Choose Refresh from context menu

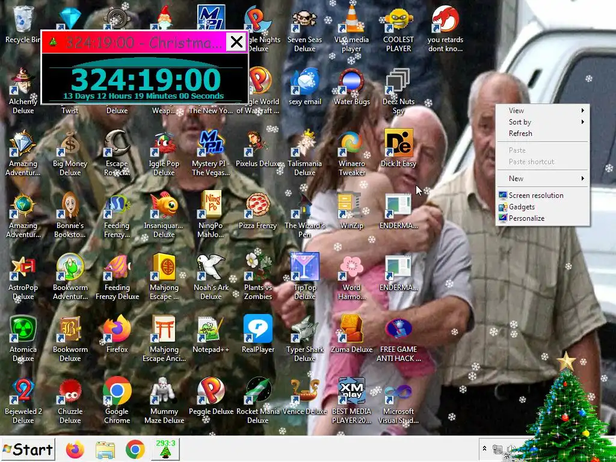[543, 133]
